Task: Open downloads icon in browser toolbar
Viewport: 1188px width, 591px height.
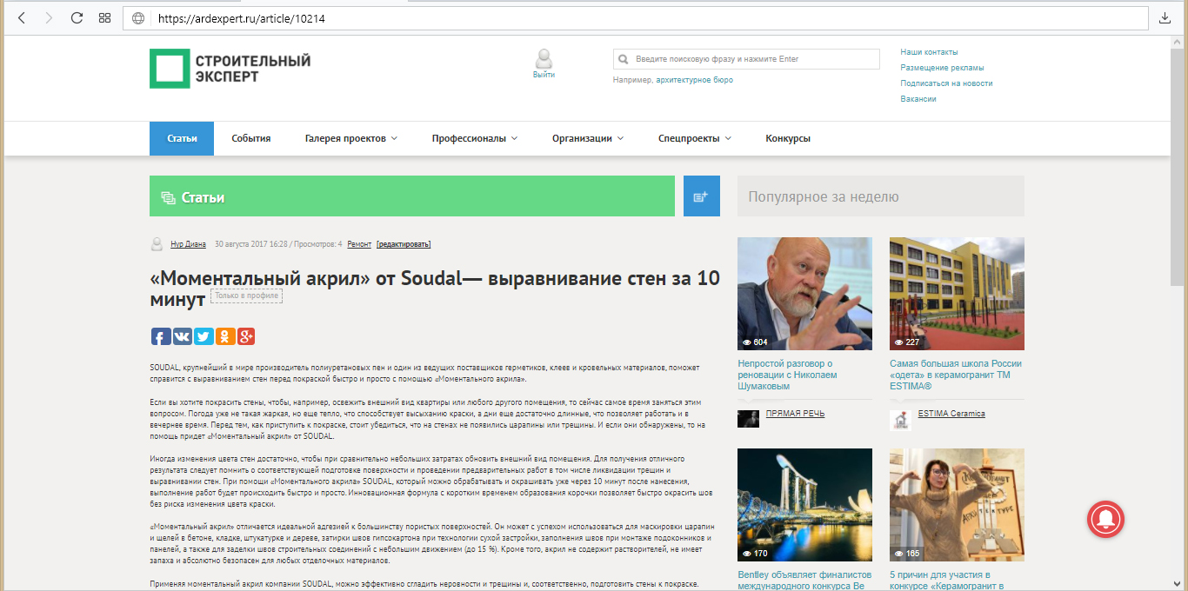Action: [1165, 17]
